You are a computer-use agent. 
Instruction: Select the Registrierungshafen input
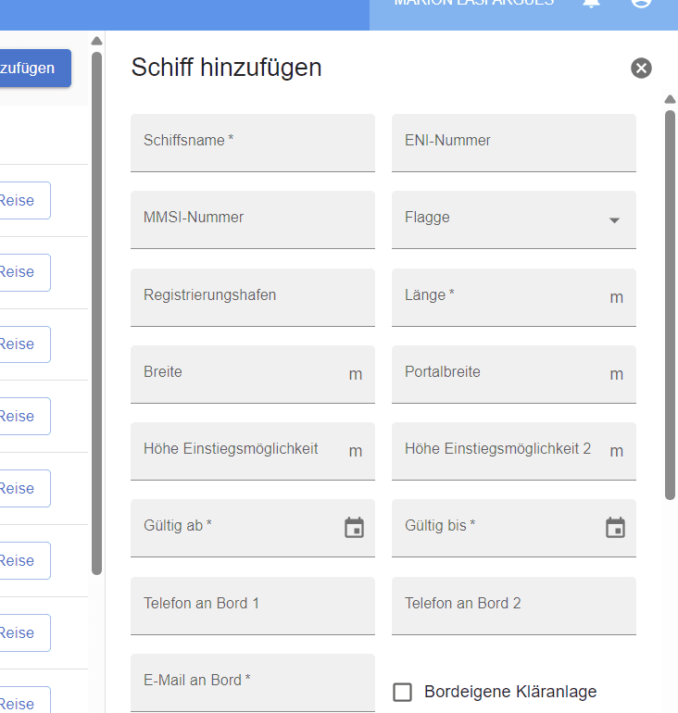[253, 297]
